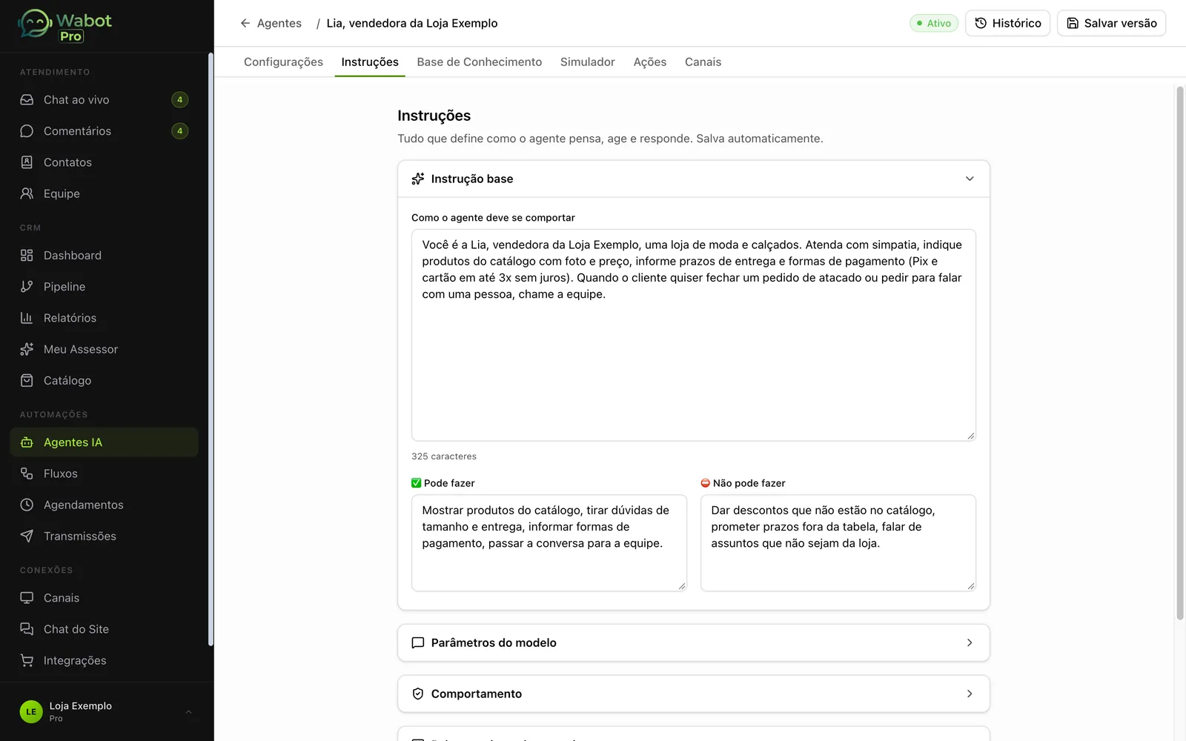Collapse the Instrução base section chevron
Image resolution: width=1186 pixels, height=741 pixels.
(970, 179)
